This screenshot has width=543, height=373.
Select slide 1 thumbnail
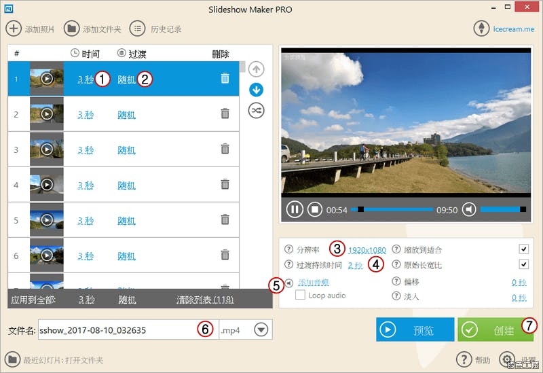(47, 79)
